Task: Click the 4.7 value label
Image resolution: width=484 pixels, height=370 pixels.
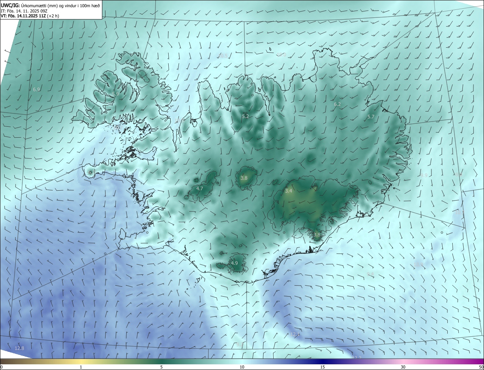Action: pos(200,188)
